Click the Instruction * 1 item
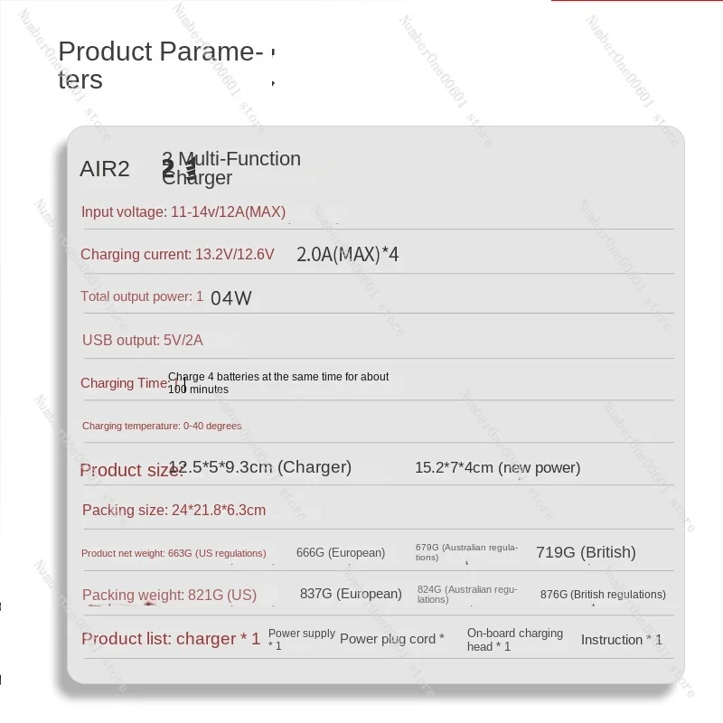This screenshot has height=723, width=723. point(621,640)
